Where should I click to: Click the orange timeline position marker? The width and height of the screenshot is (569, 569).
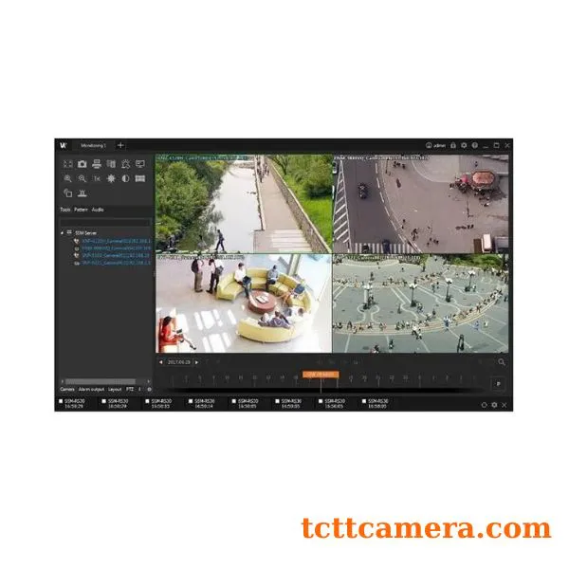[x=321, y=374]
